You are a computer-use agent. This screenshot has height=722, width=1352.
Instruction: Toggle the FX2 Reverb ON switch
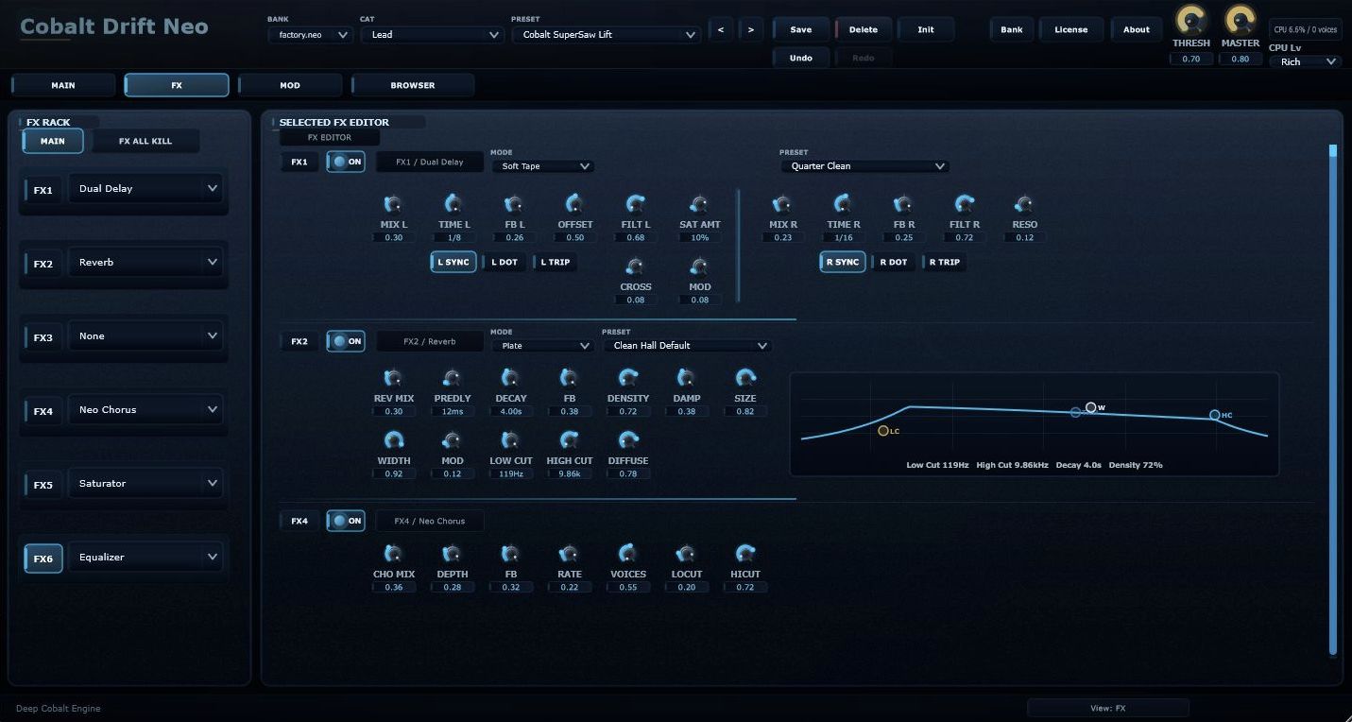click(x=346, y=341)
